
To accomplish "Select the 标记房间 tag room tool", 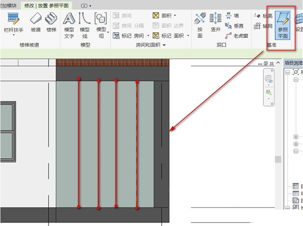I will pyautogui.click(x=128, y=35).
